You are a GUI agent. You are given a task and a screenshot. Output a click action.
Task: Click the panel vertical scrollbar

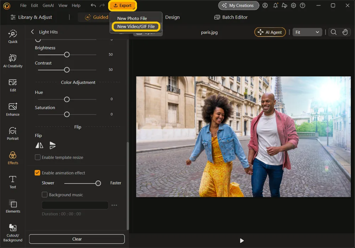(128, 186)
